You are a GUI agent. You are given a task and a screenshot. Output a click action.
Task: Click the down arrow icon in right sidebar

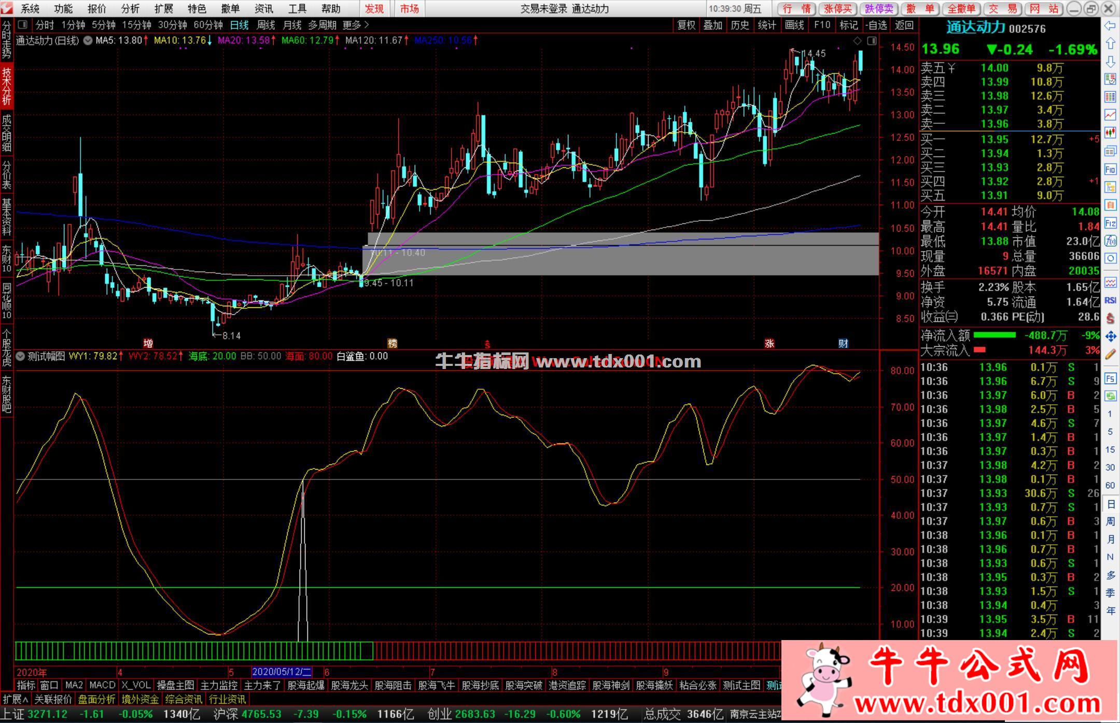pos(1110,61)
